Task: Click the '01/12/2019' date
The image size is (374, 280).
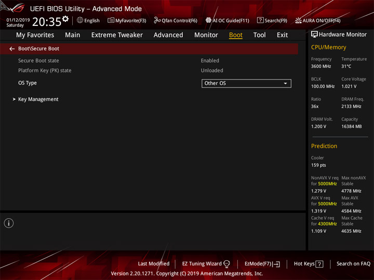Action: click(18, 20)
